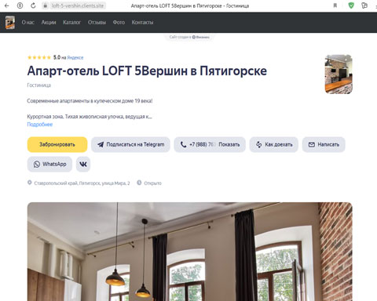Reload the page with the refresh icon
377x301 pixels.
(x=33, y=5)
